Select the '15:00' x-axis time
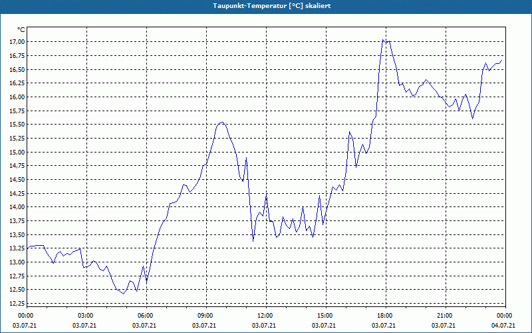 (324, 316)
